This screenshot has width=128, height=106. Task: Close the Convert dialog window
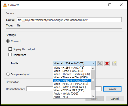(x=121, y=5)
